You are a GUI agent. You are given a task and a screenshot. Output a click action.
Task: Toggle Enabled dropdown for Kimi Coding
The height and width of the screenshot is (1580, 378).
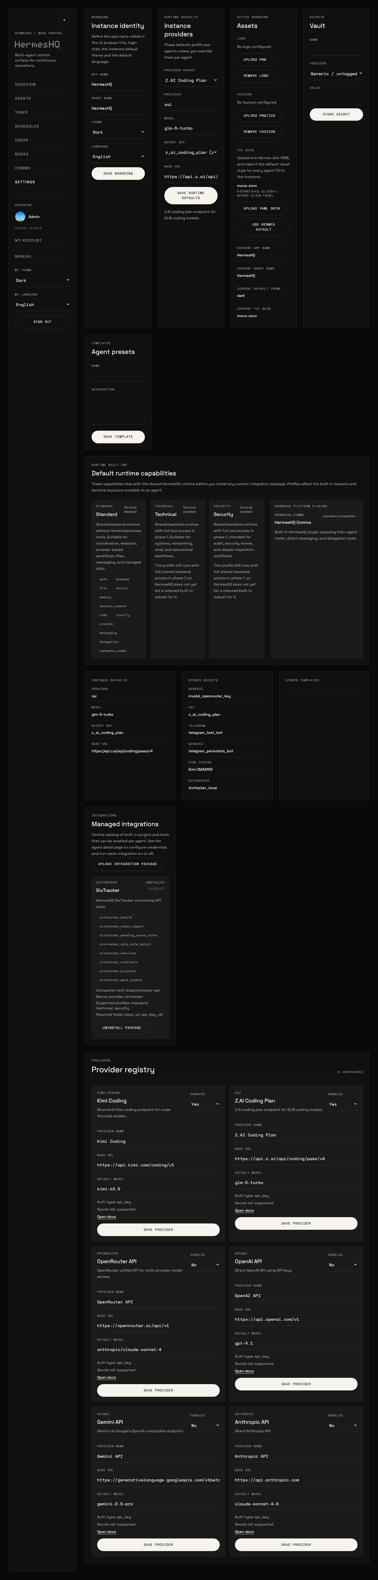coord(205,1104)
